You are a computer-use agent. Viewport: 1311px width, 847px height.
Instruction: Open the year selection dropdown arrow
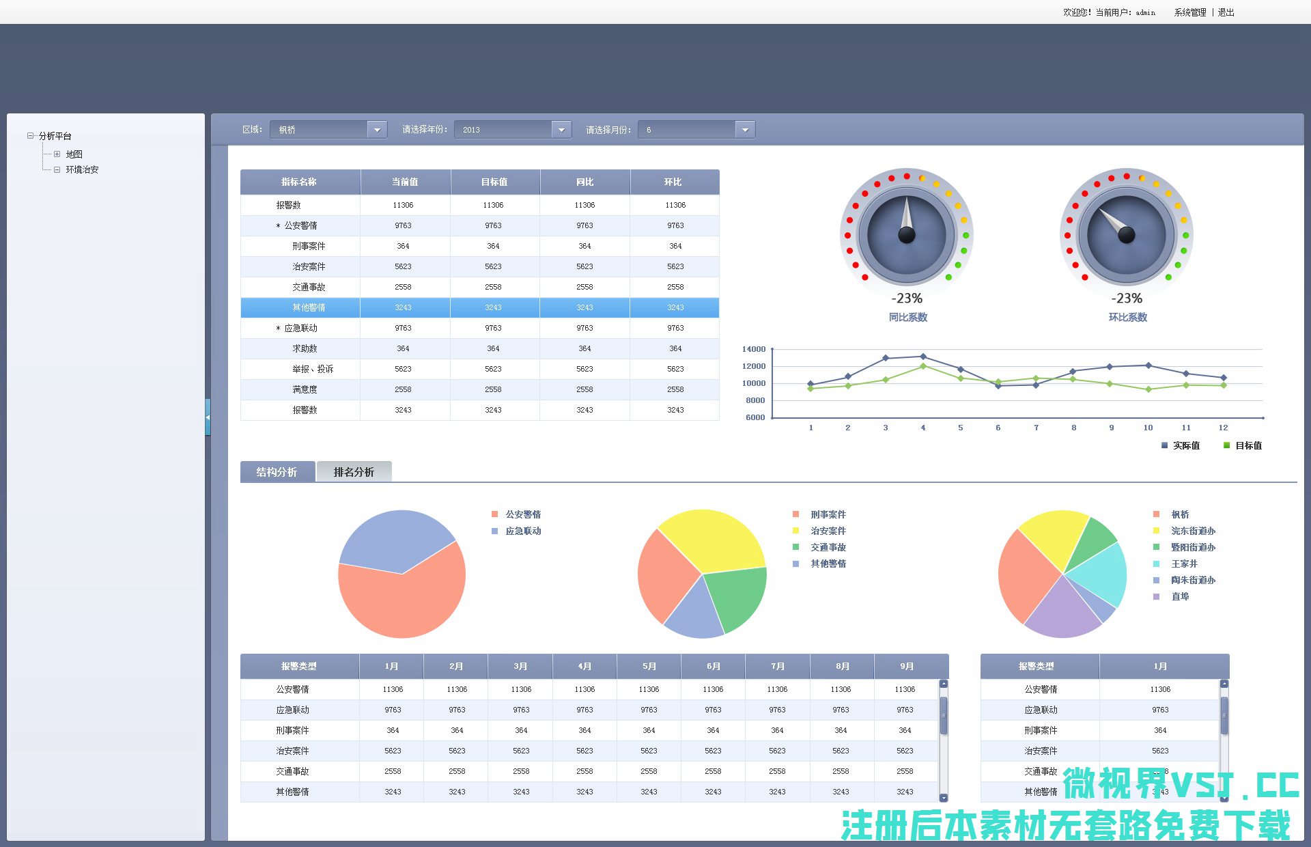[561, 130]
